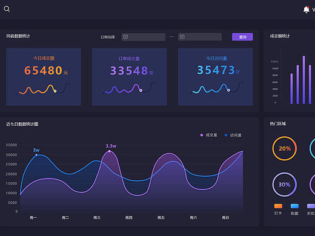Click the tallest purple bar in chart
315x236 pixels.
(x=303, y=80)
